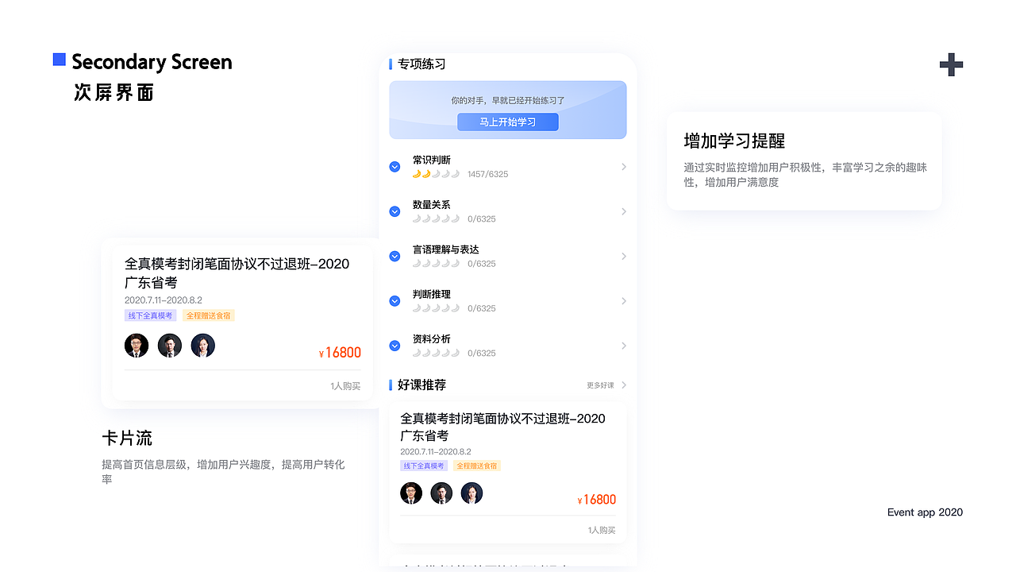Click the dark plus icon in top-right corner
This screenshot has width=1016, height=572.
[951, 64]
